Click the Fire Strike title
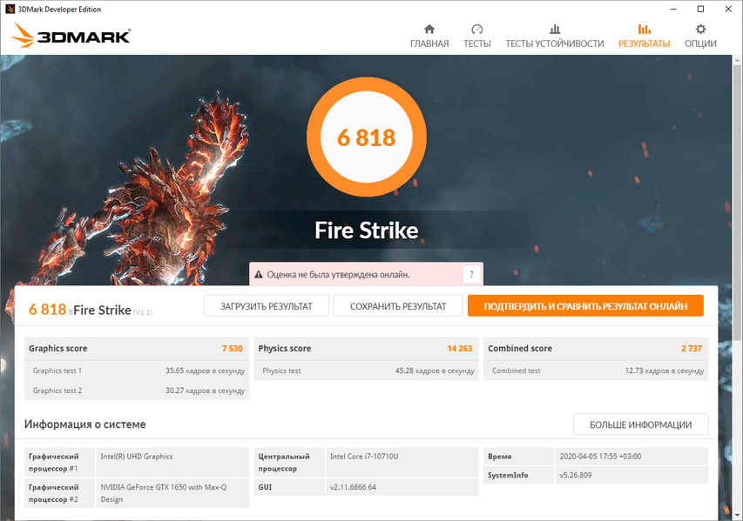The width and height of the screenshot is (743, 521). tap(367, 230)
